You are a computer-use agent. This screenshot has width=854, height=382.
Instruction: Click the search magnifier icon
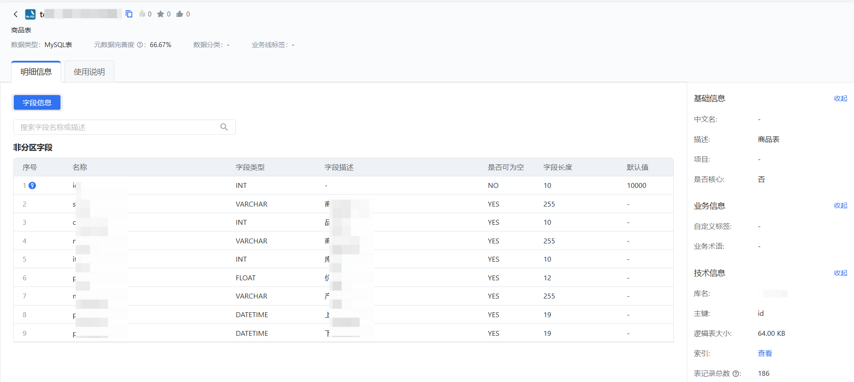tap(224, 127)
